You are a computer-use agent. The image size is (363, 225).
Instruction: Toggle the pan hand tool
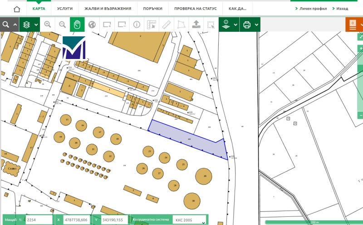coord(77,24)
